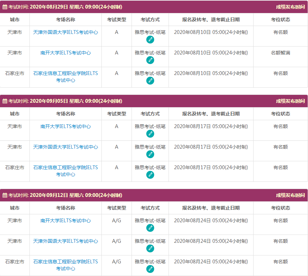Click calendar icon in 2020年08月29日 exam header

point(5,7)
